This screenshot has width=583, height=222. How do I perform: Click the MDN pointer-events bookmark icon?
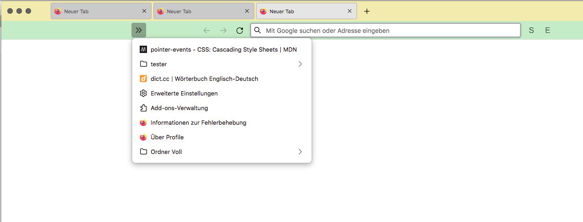(x=143, y=50)
